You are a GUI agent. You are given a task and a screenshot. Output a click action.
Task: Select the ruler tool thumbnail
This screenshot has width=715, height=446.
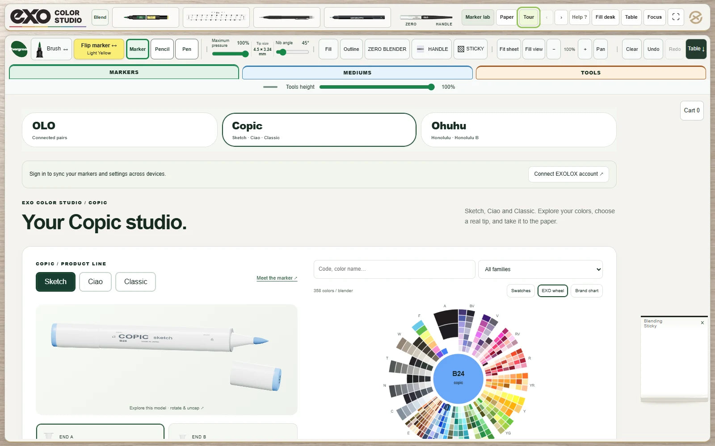216,17
